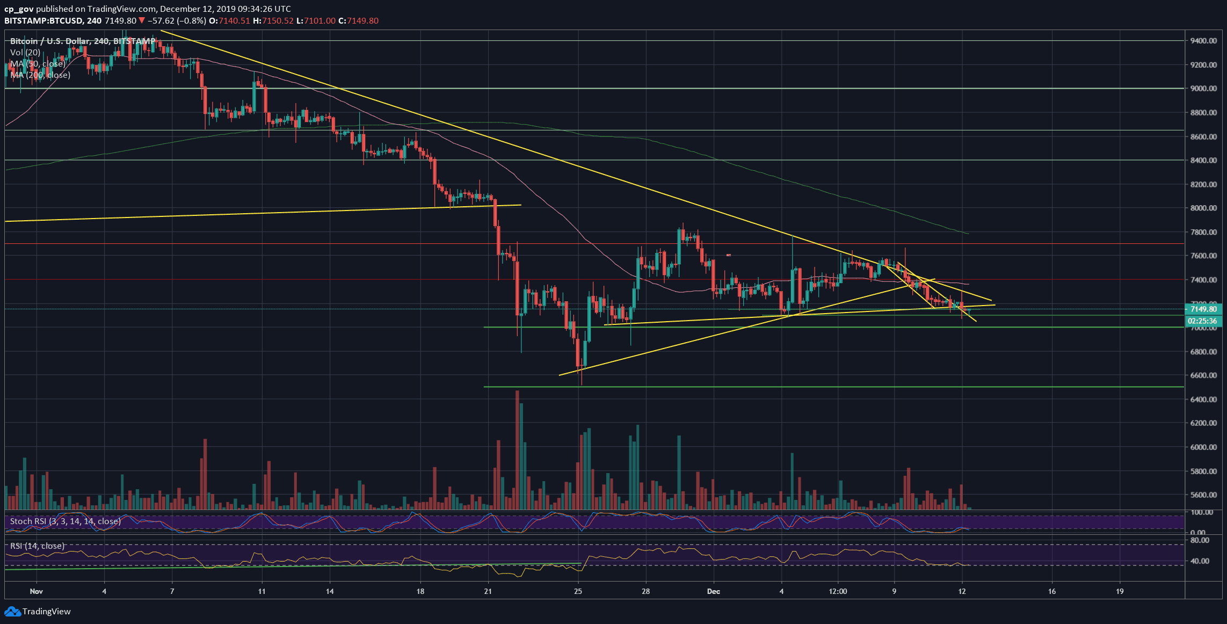Click the TradingView logo at bottom left
Screen dimensions: 1227x624
pos(38,611)
